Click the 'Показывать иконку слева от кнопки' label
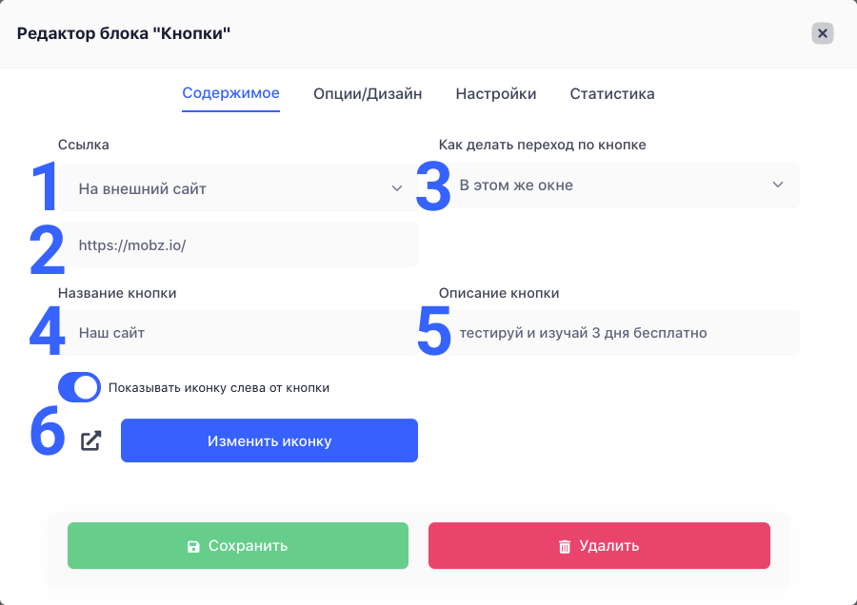This screenshot has width=857, height=605. pyautogui.click(x=219, y=388)
